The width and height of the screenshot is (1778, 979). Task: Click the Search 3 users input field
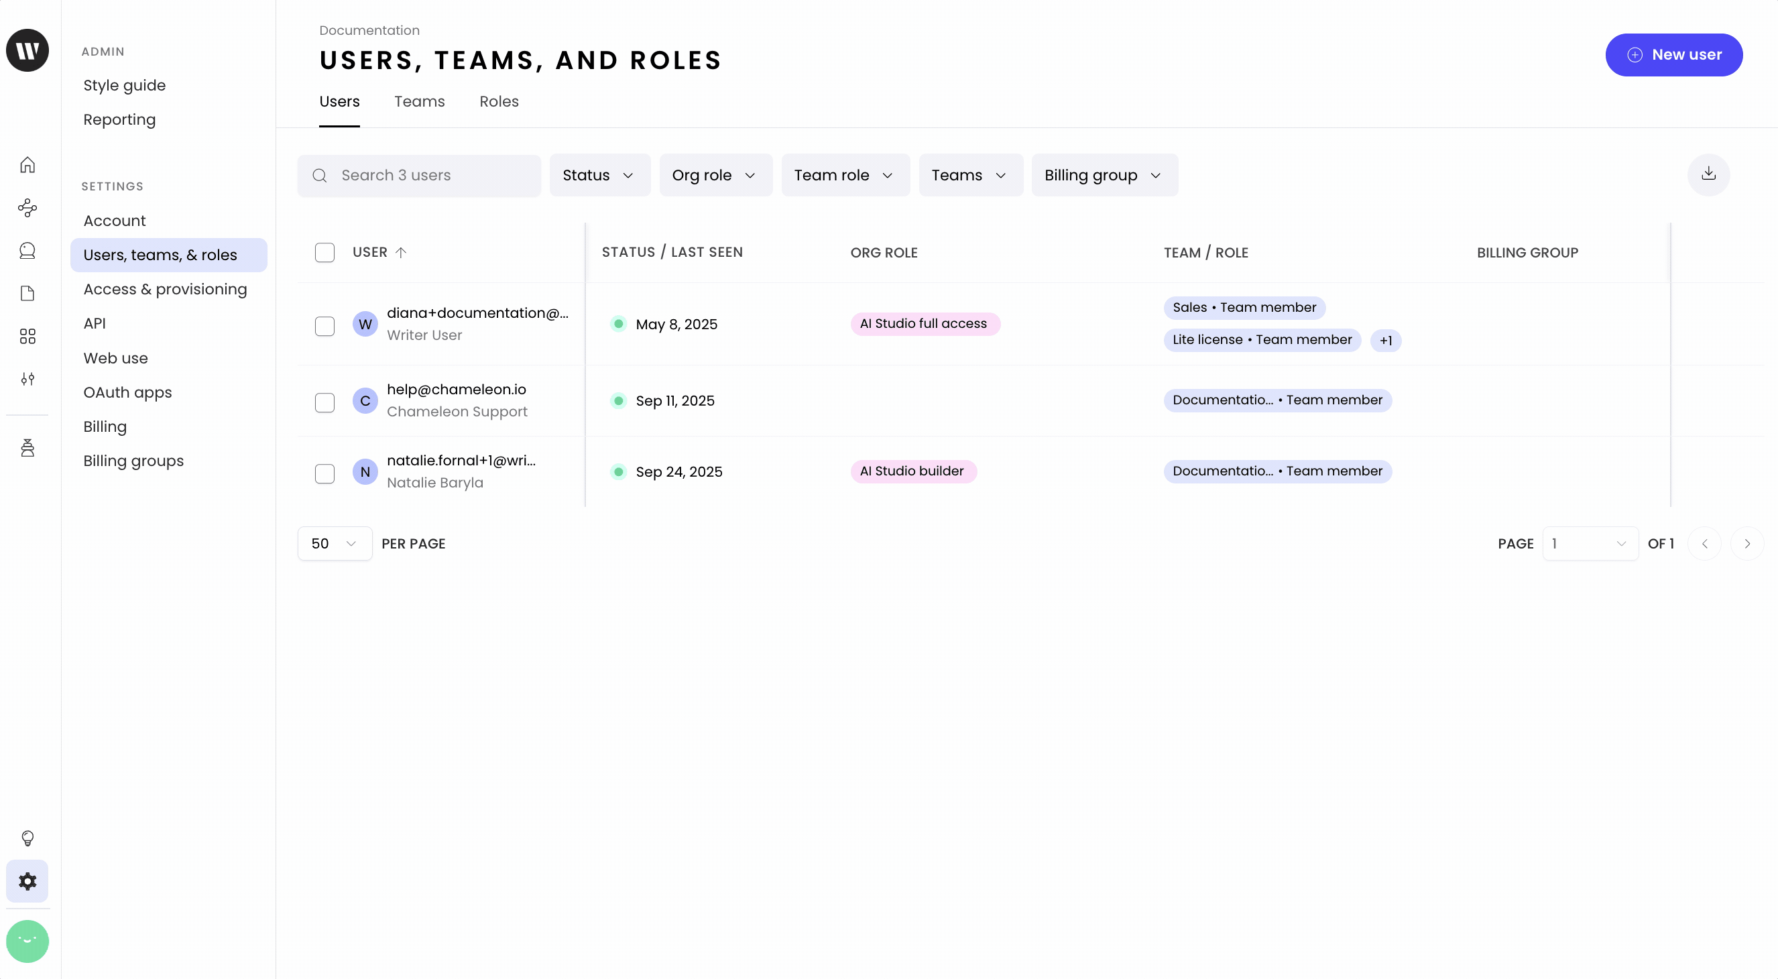tap(428, 176)
